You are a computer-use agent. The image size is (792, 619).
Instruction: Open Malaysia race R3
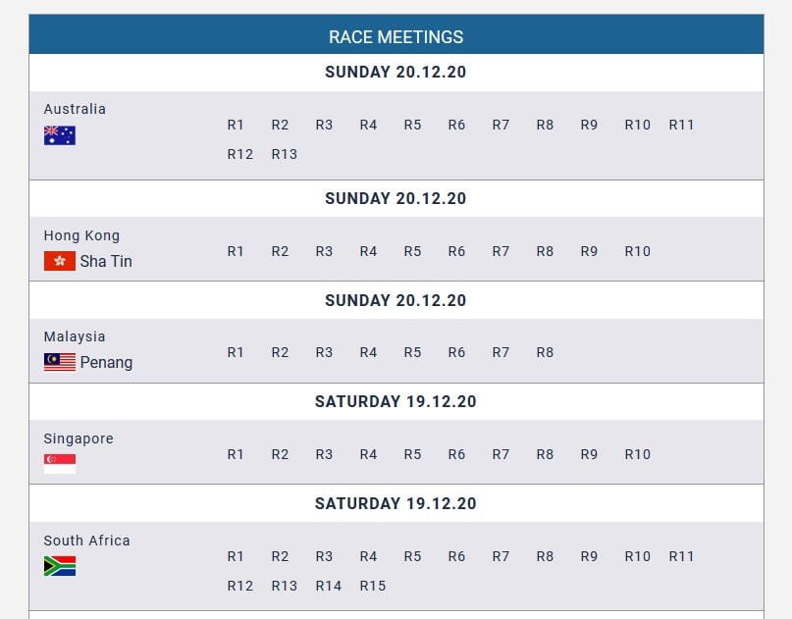pos(324,352)
